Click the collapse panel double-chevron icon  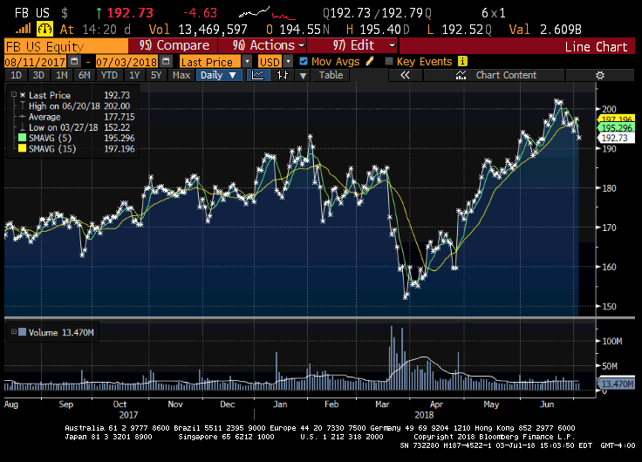click(405, 75)
